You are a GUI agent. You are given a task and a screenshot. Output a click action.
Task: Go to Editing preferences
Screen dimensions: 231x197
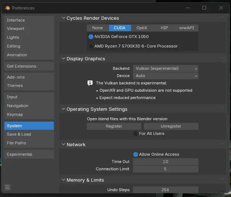pos(29,46)
